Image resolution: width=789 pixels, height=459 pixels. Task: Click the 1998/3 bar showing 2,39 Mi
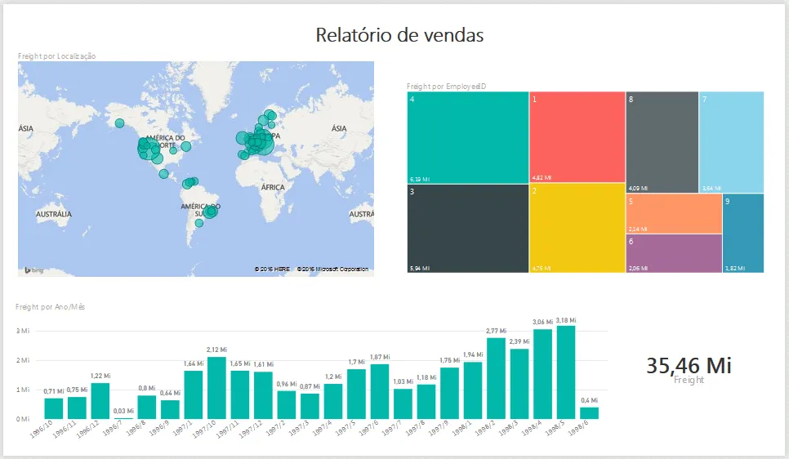tap(519, 384)
